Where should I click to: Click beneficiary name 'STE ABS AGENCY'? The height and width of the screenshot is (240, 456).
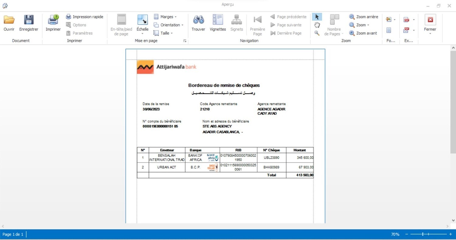tap(217, 126)
